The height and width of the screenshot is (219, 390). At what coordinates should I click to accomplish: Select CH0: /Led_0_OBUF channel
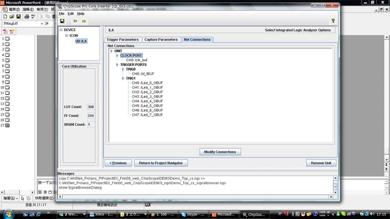pos(147,83)
